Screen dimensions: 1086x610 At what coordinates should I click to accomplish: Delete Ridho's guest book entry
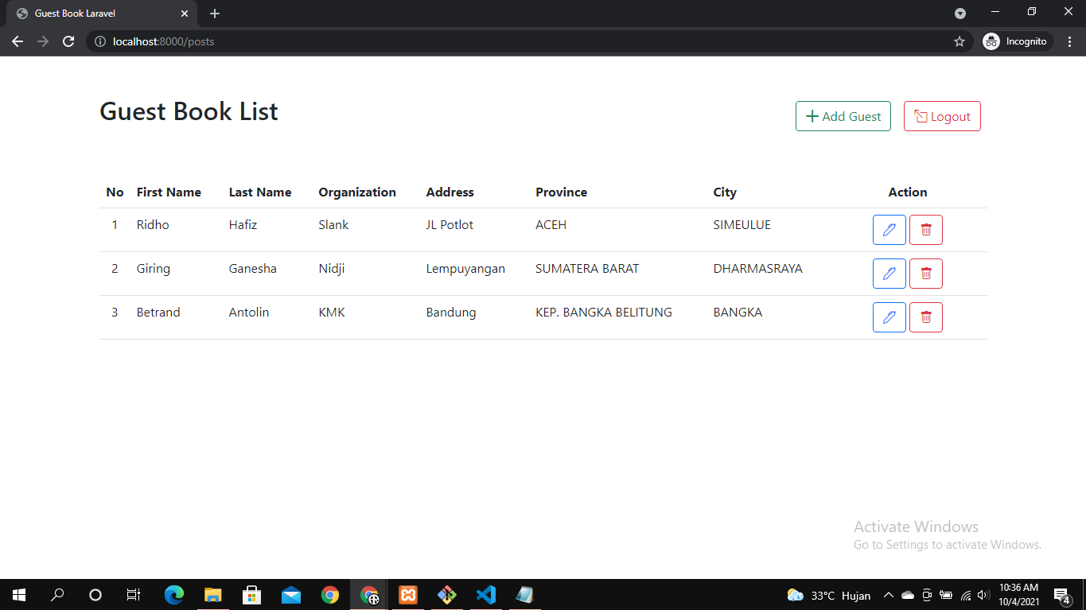pos(925,229)
